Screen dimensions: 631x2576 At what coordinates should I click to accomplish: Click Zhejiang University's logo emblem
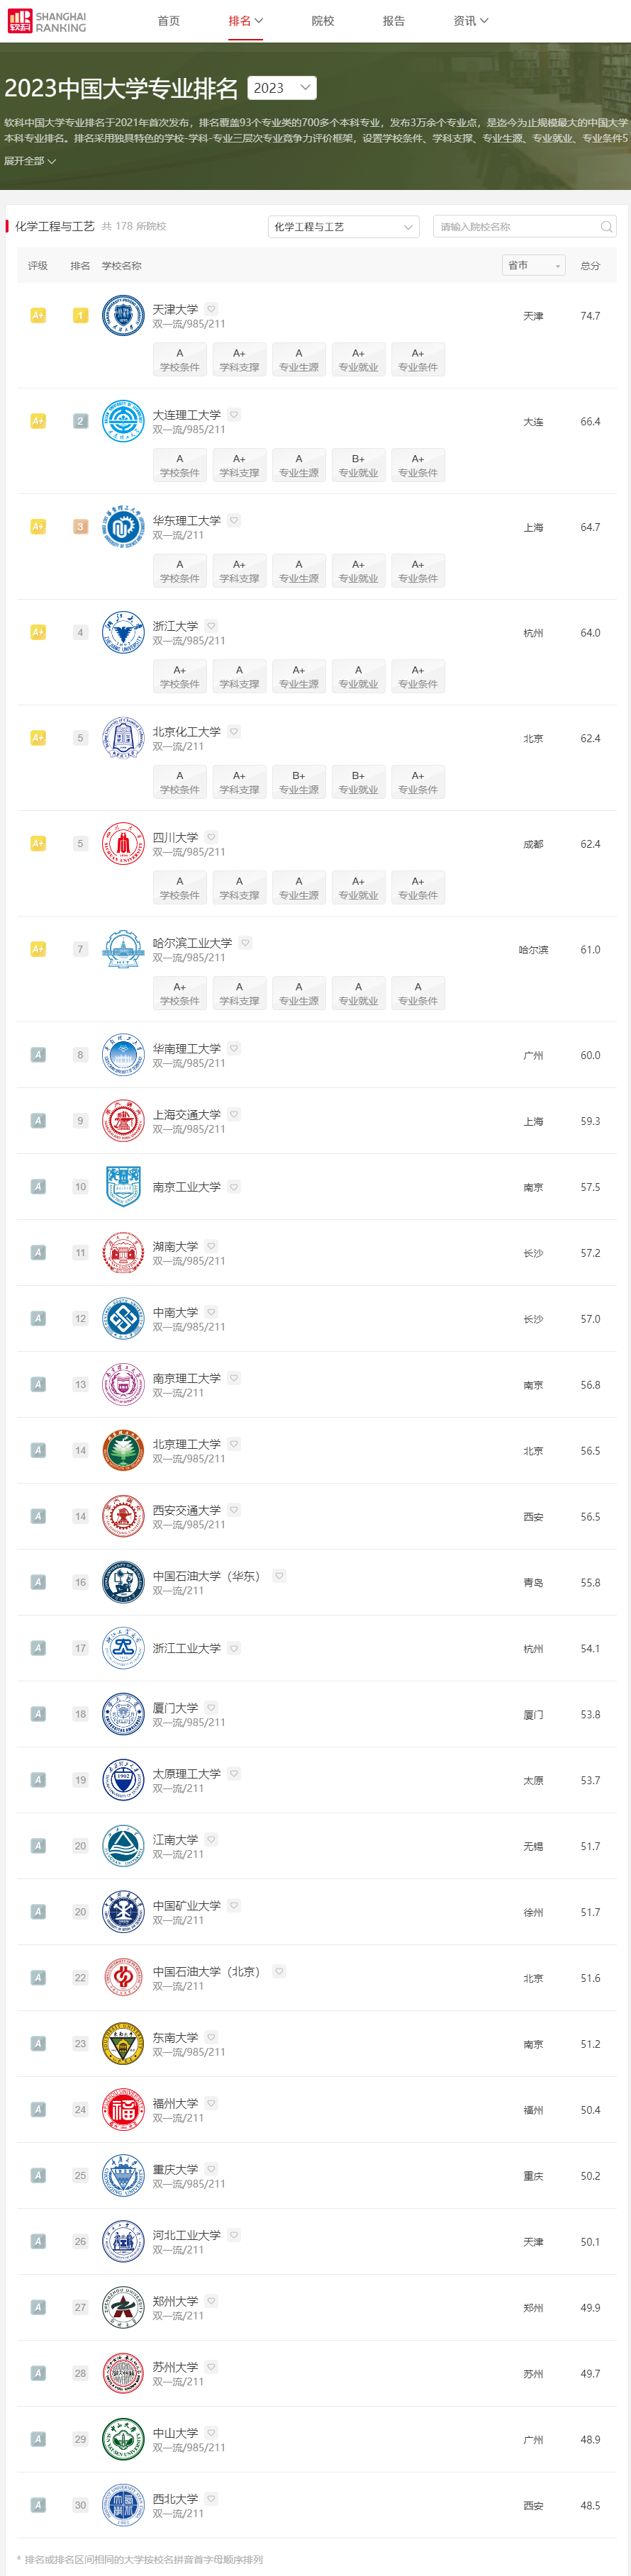click(123, 633)
